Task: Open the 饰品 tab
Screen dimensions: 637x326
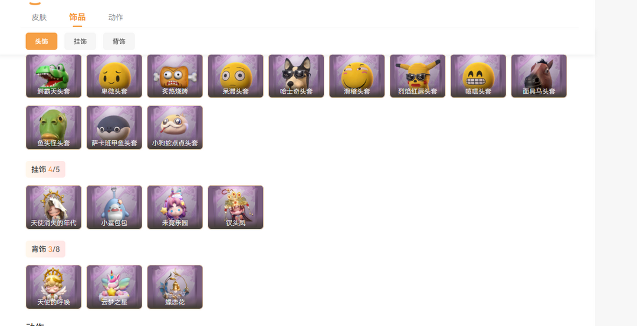Action: [x=77, y=17]
